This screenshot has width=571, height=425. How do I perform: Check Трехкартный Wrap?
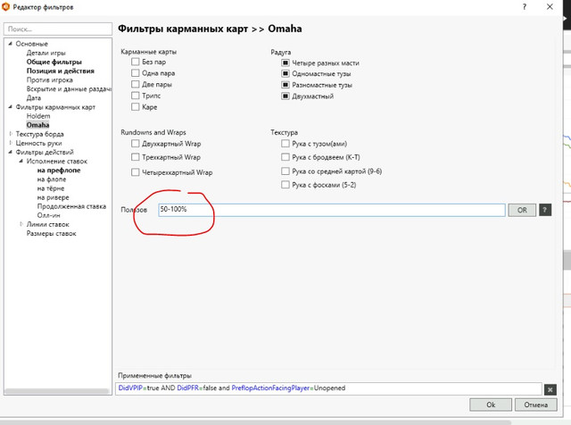pos(135,157)
